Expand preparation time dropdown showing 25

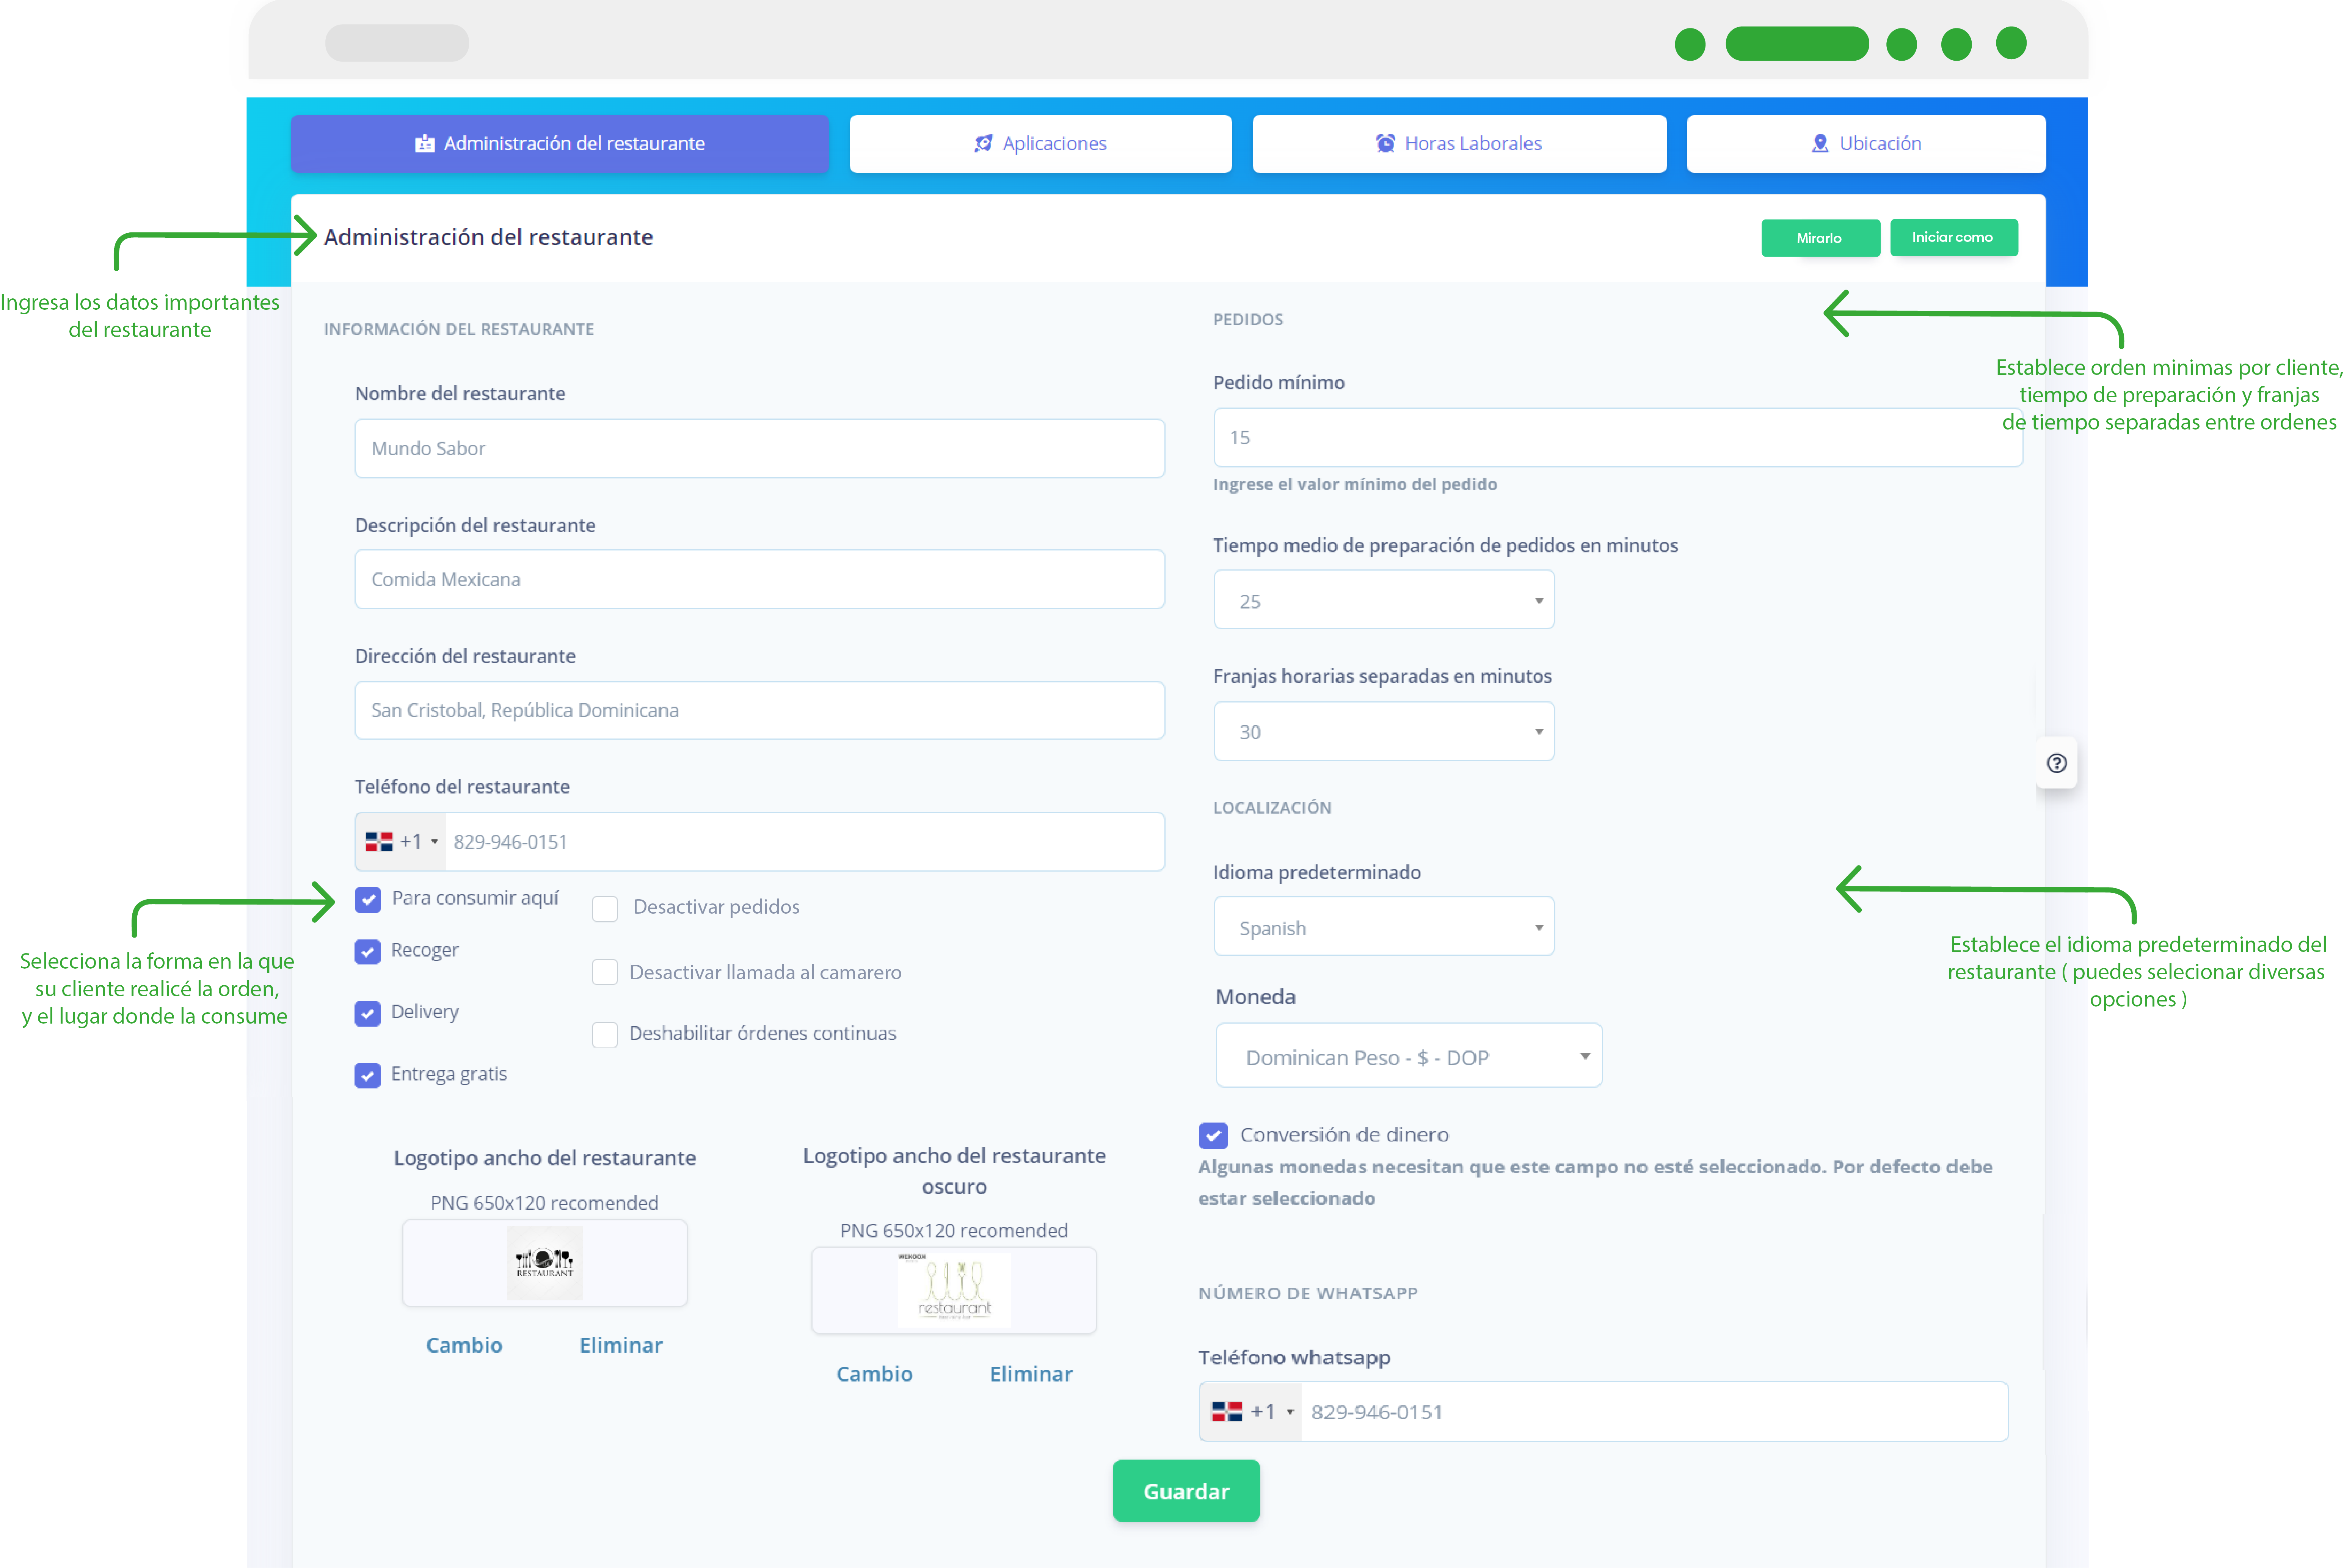click(1384, 600)
